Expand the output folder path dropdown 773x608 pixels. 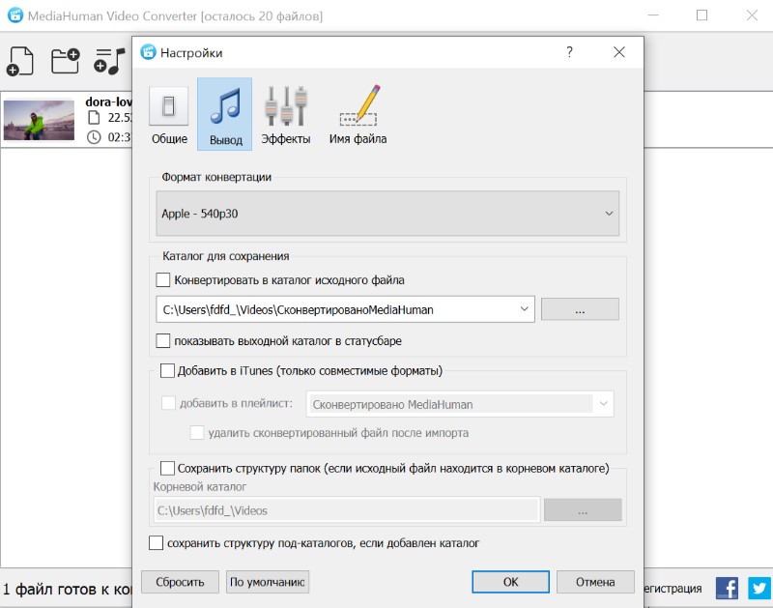click(x=524, y=309)
